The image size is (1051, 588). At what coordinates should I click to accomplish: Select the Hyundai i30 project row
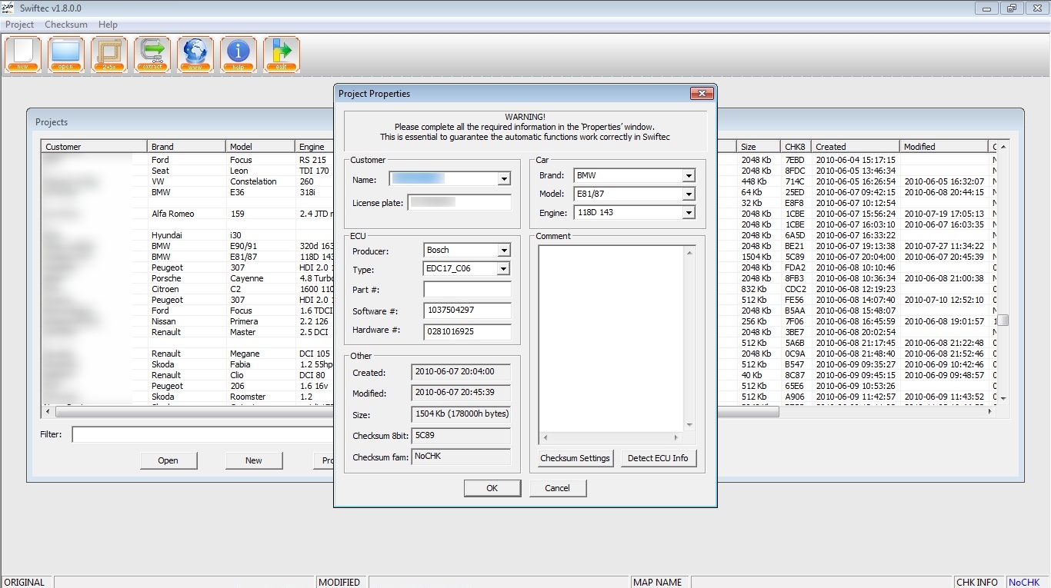pyautogui.click(x=187, y=235)
